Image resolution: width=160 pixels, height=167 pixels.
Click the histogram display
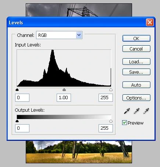[x=64, y=68]
